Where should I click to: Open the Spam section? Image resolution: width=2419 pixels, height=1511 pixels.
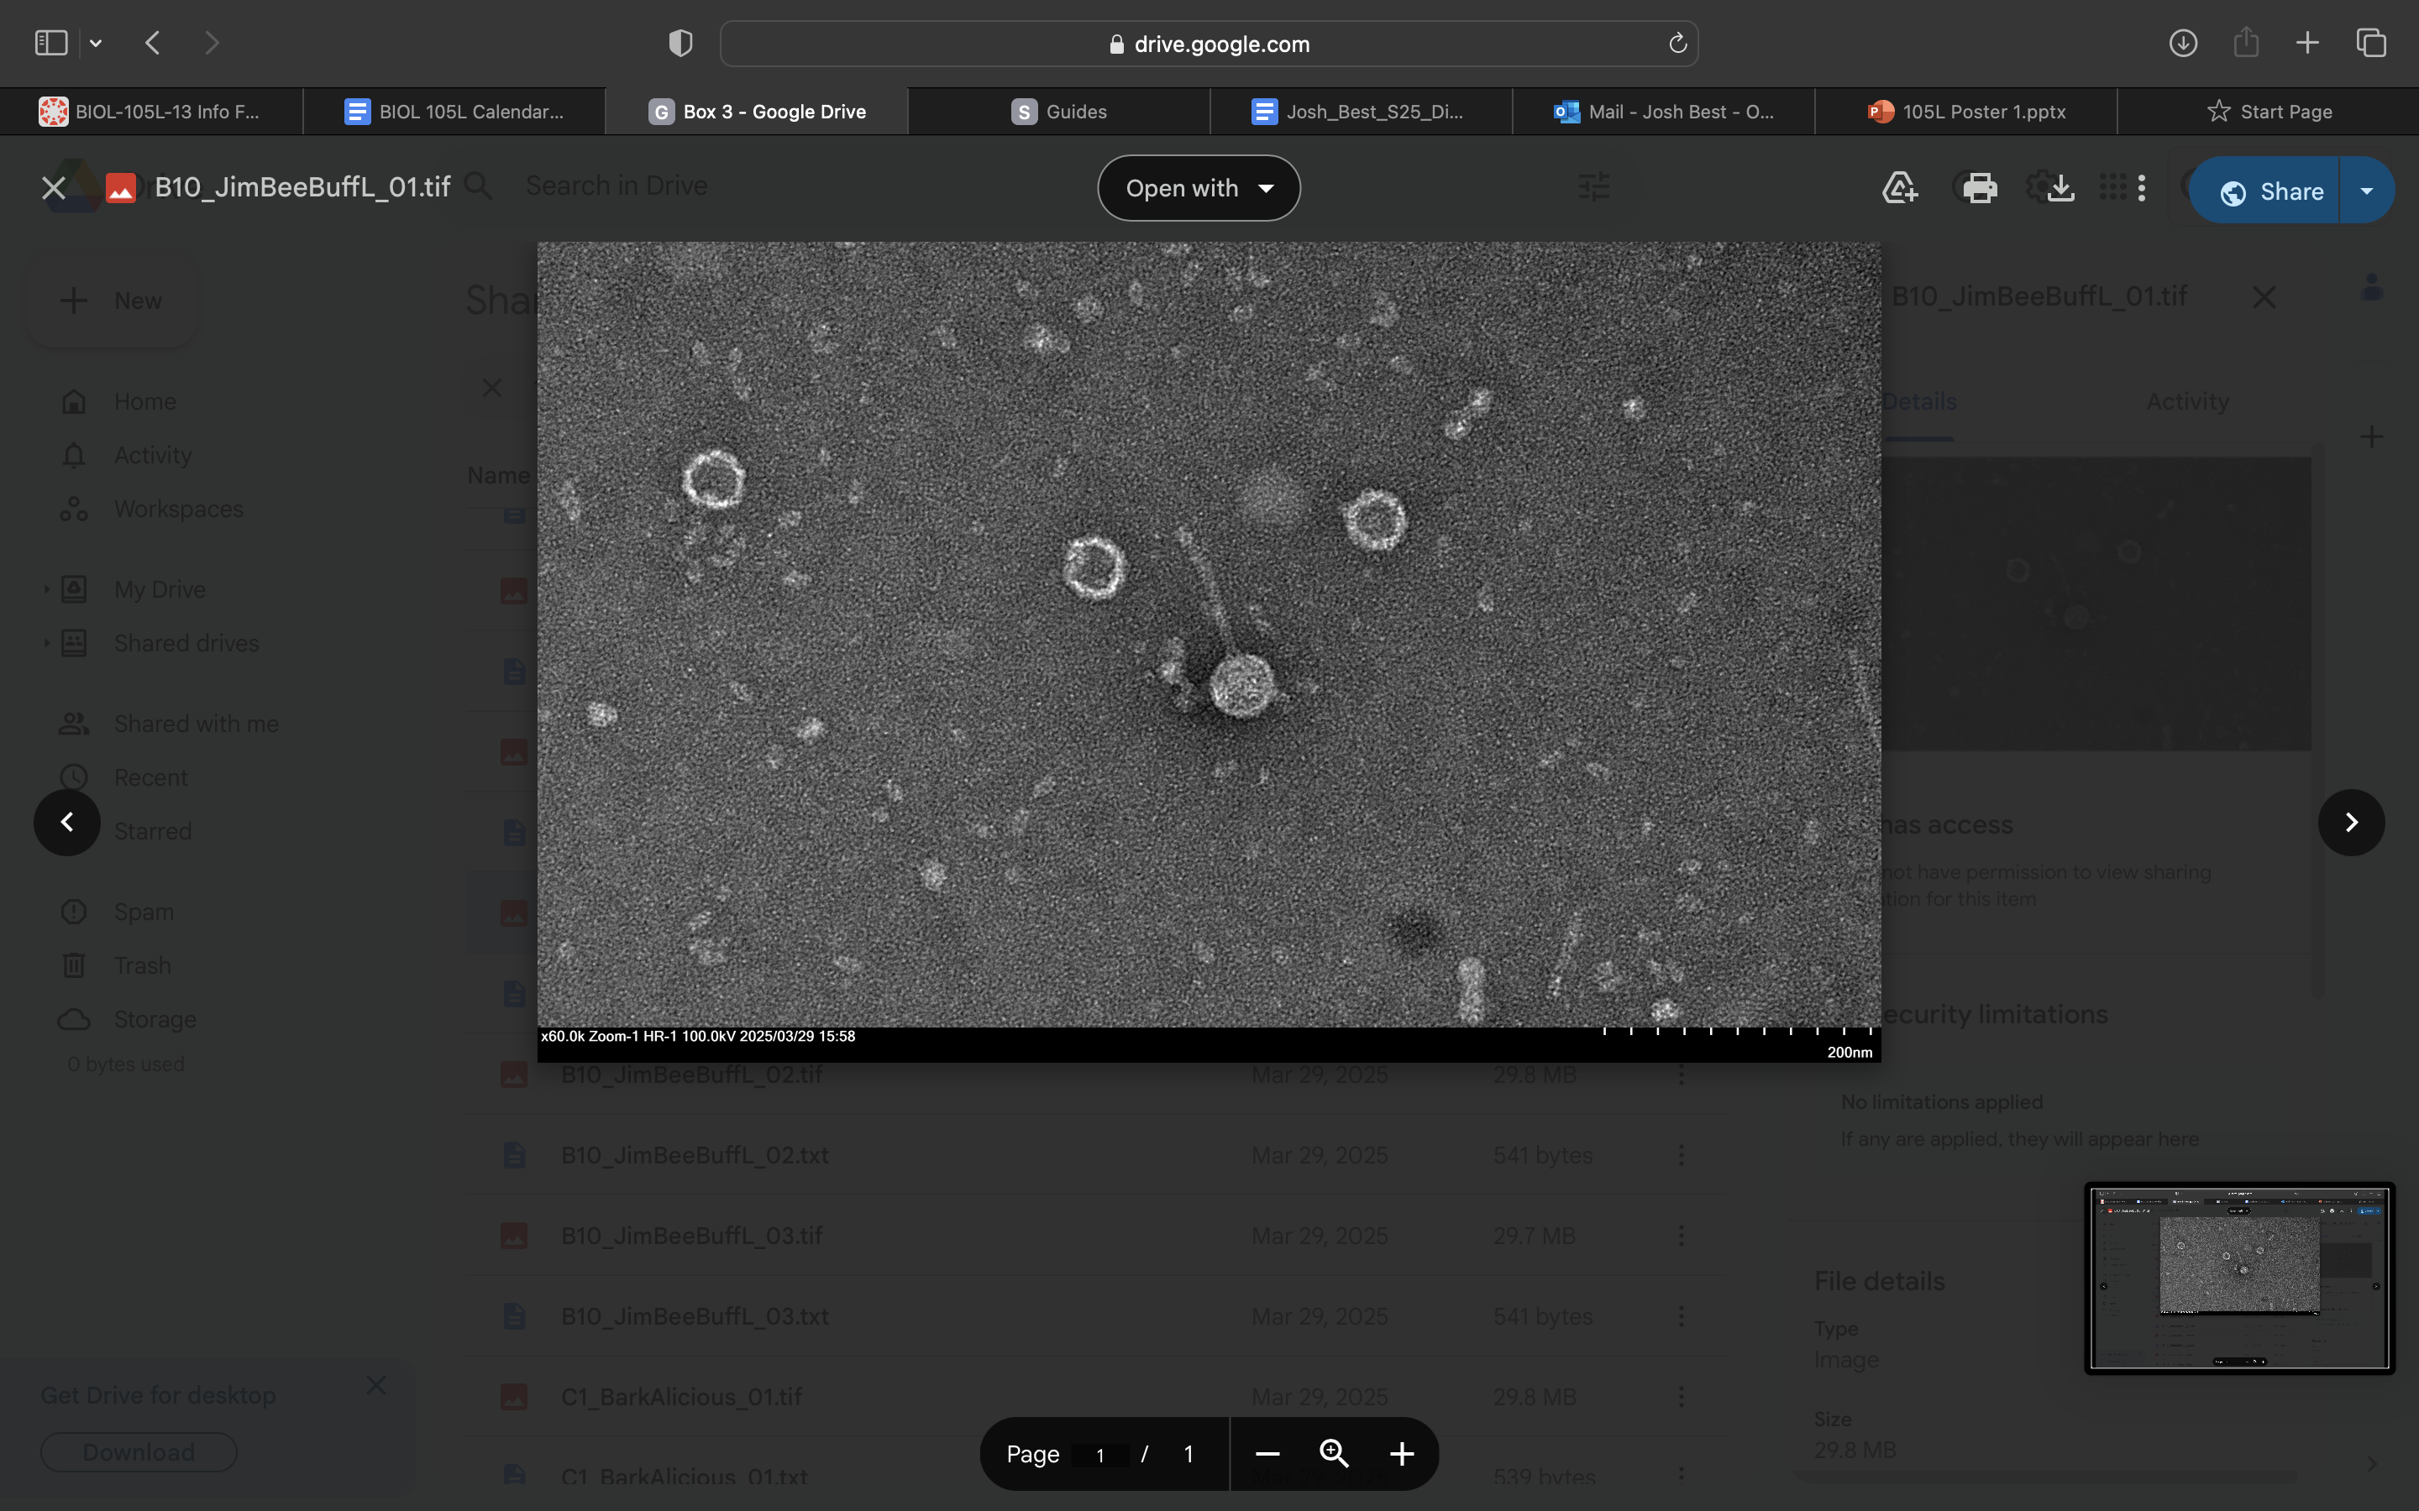click(x=143, y=912)
